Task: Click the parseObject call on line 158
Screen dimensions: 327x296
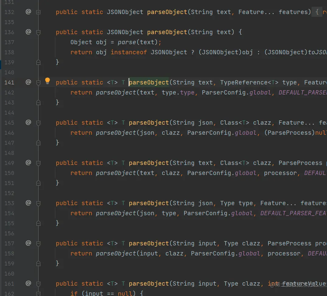Action: [116, 254]
